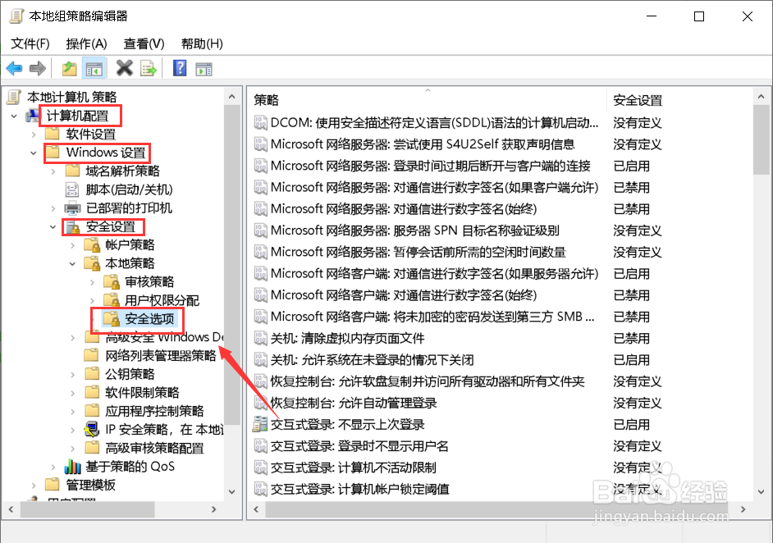Open the 查看 menu
This screenshot has width=773, height=543.
point(143,43)
